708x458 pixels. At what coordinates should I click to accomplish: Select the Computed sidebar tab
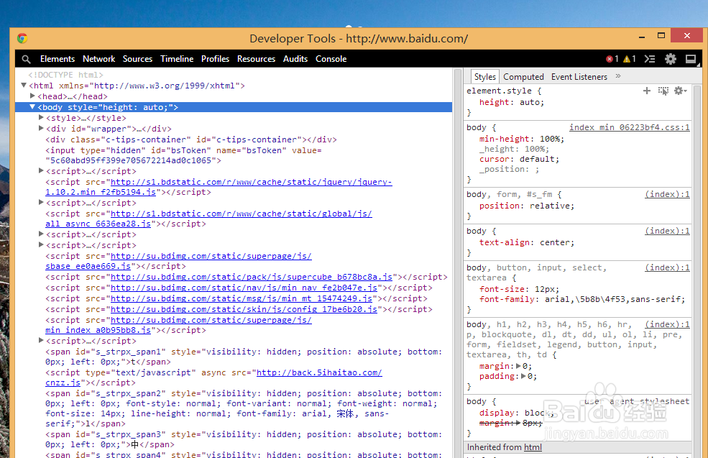coord(523,77)
